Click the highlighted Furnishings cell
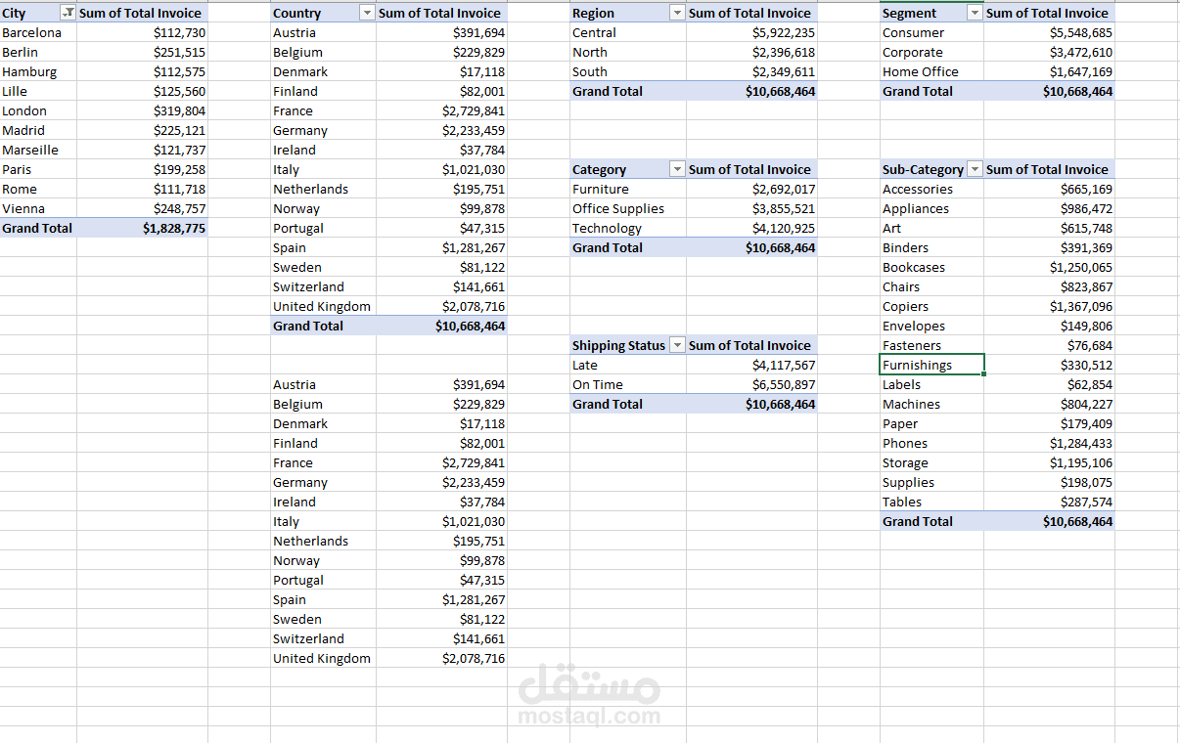 931,365
